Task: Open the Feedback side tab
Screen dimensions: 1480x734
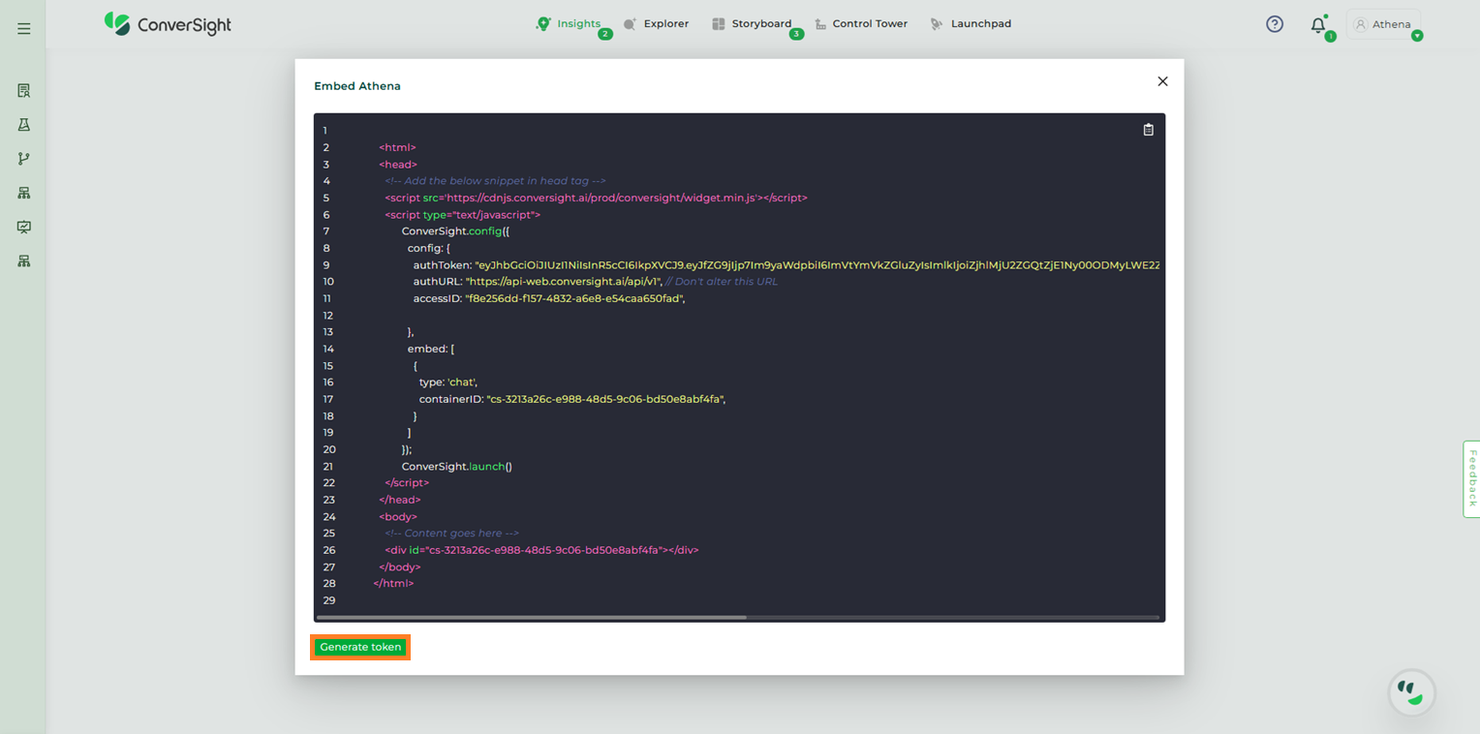Action: [1471, 478]
